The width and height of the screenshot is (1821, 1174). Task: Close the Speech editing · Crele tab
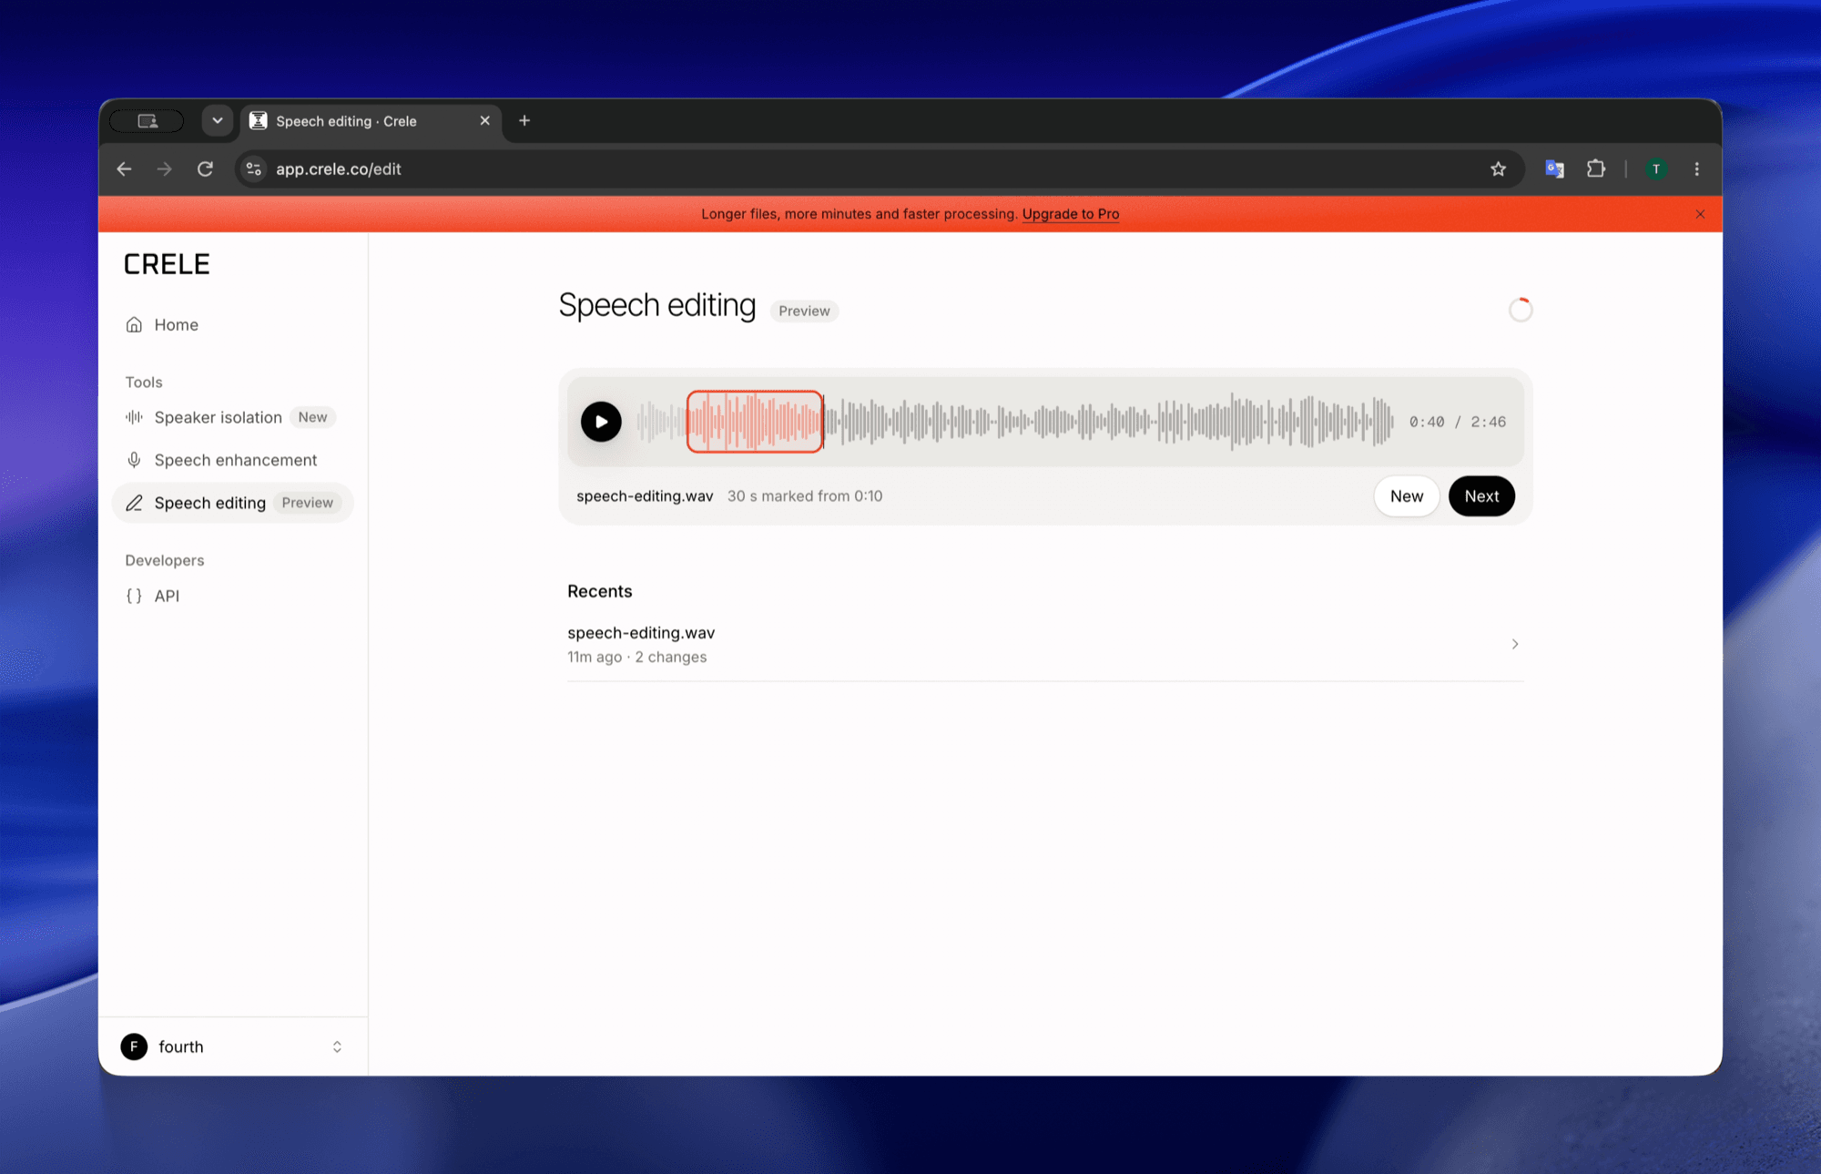tap(484, 120)
